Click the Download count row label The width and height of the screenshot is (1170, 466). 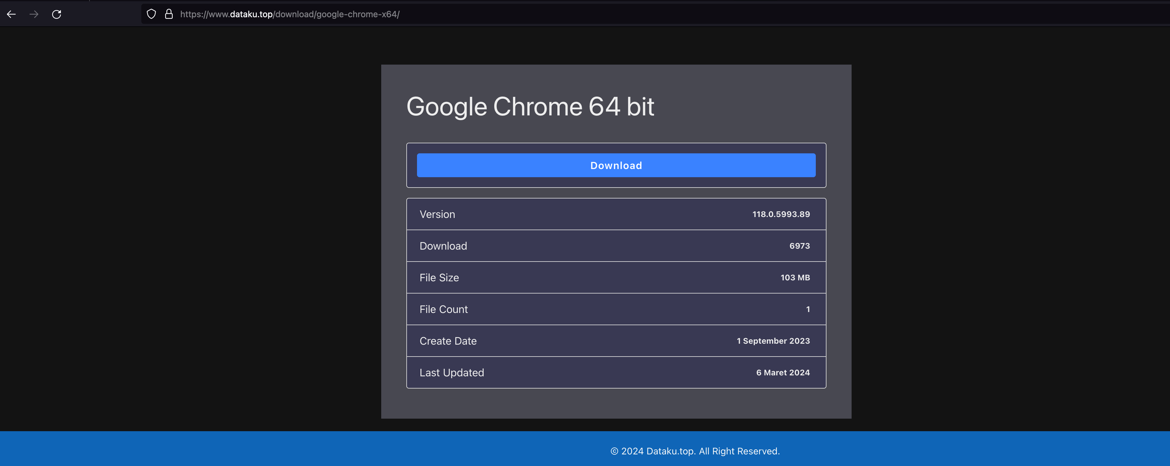[443, 246]
